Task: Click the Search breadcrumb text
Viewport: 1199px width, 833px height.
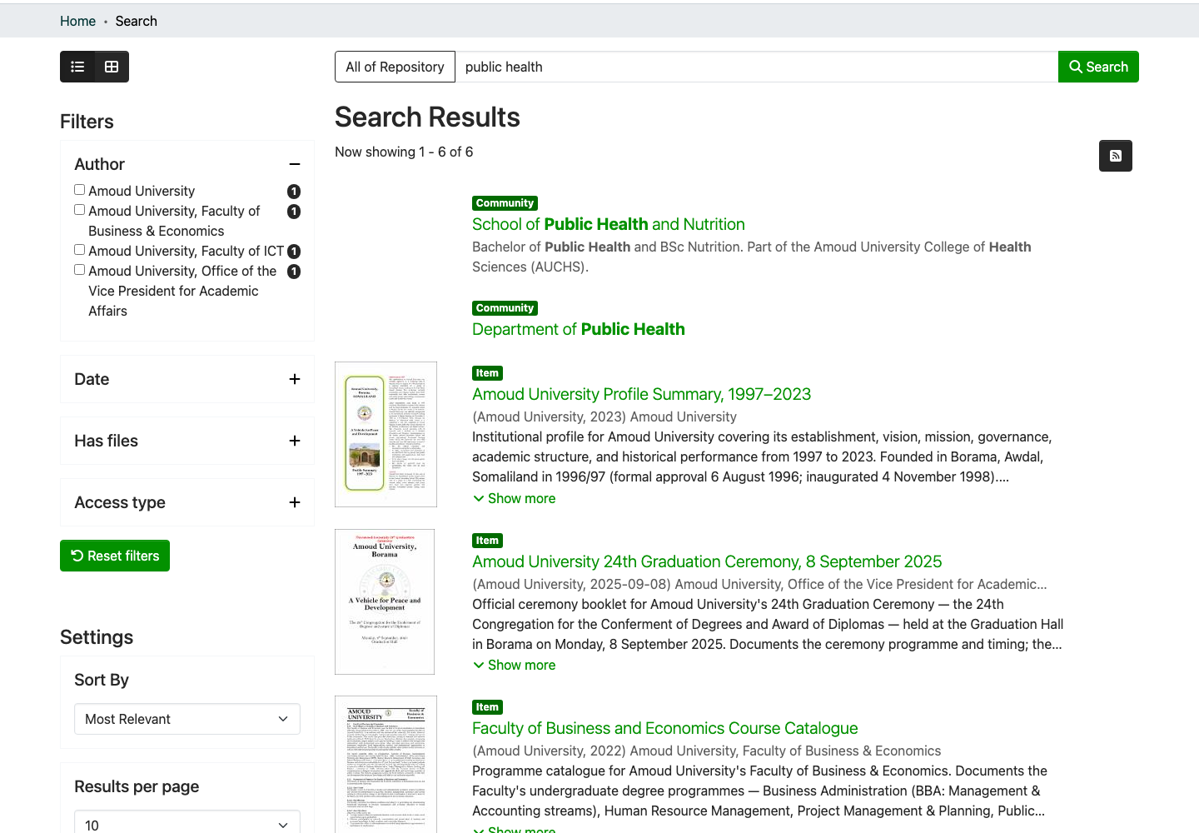Action: (136, 21)
